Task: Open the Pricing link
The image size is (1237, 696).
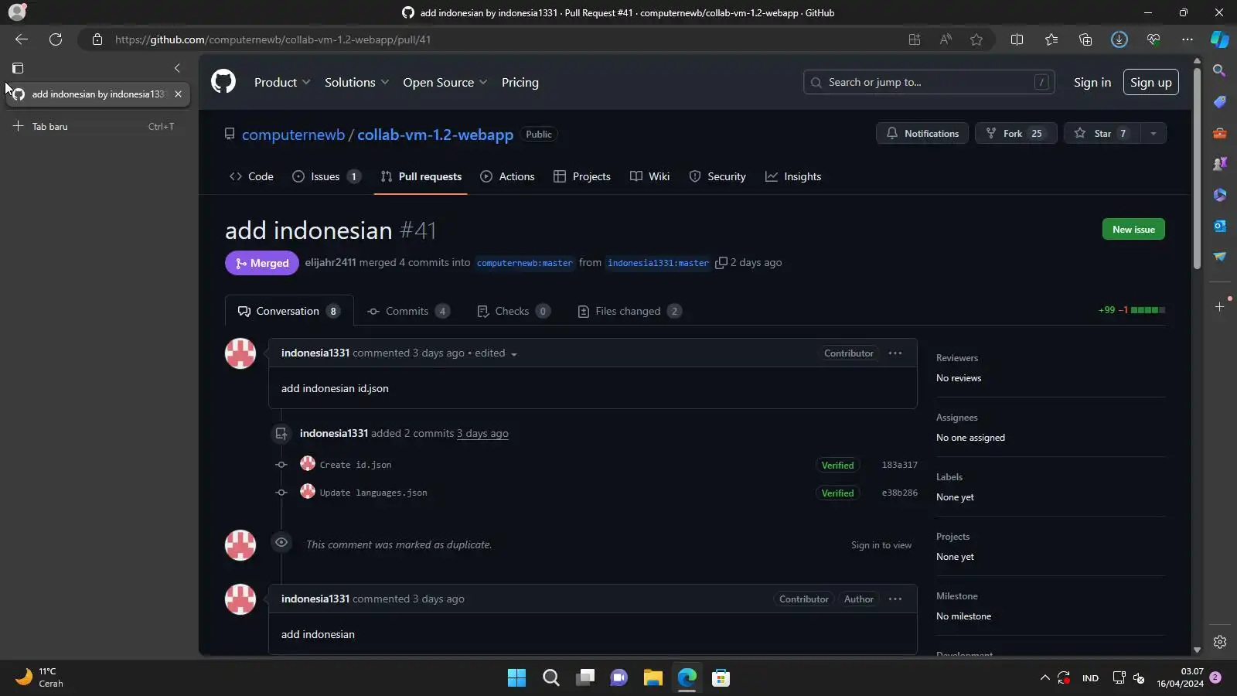Action: (x=520, y=82)
